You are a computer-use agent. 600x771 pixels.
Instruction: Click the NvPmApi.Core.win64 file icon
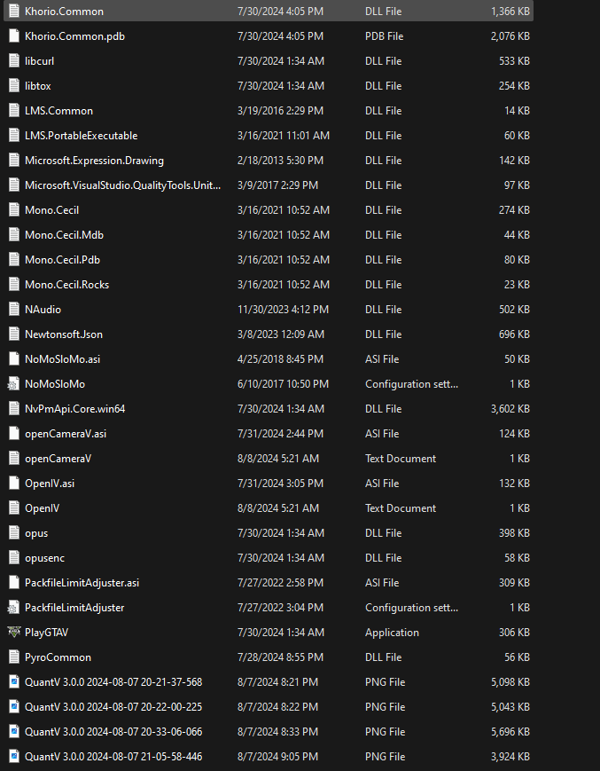pyautogui.click(x=14, y=408)
